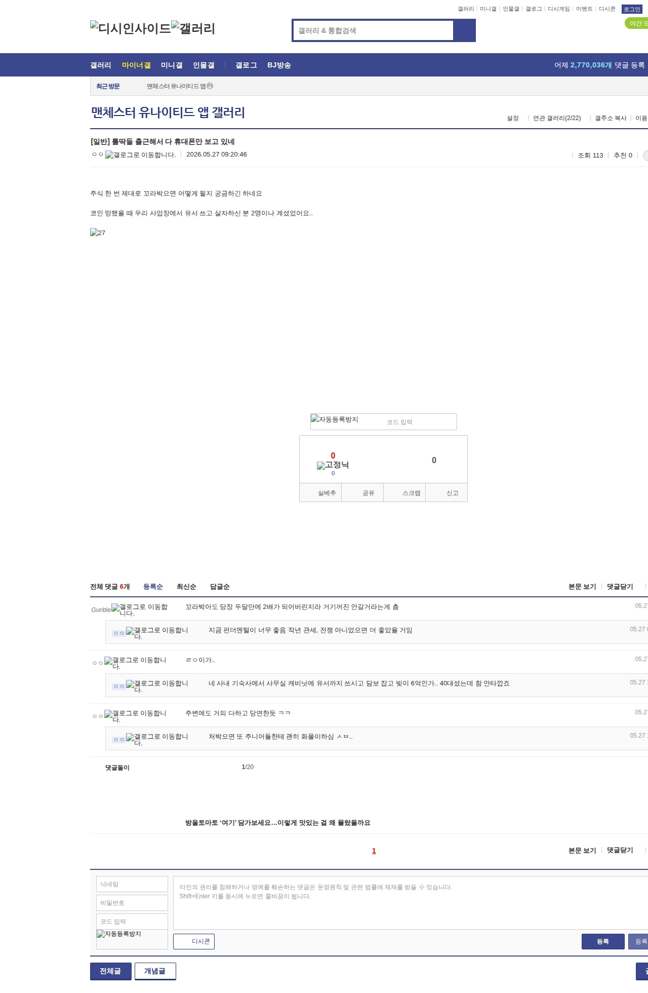Click the 댓글돌이 label

117,768
